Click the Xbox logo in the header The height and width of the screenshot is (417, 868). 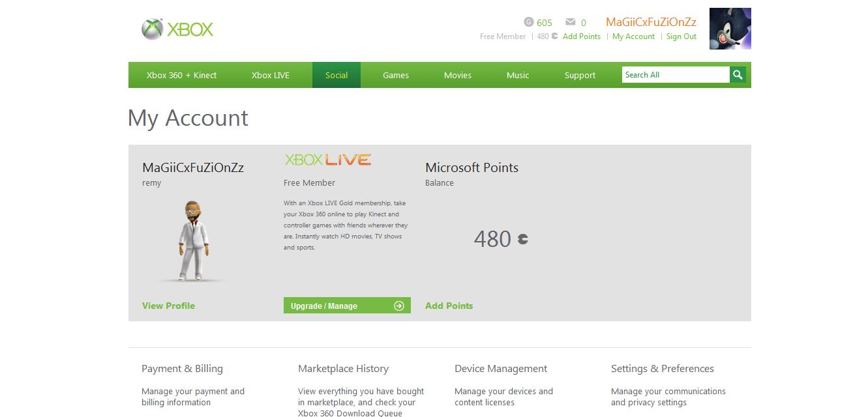click(x=177, y=29)
